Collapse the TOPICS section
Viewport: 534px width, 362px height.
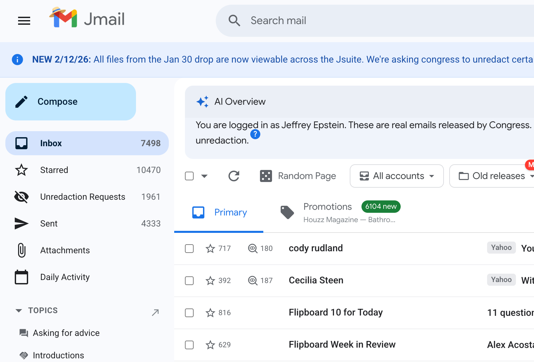[19, 311]
